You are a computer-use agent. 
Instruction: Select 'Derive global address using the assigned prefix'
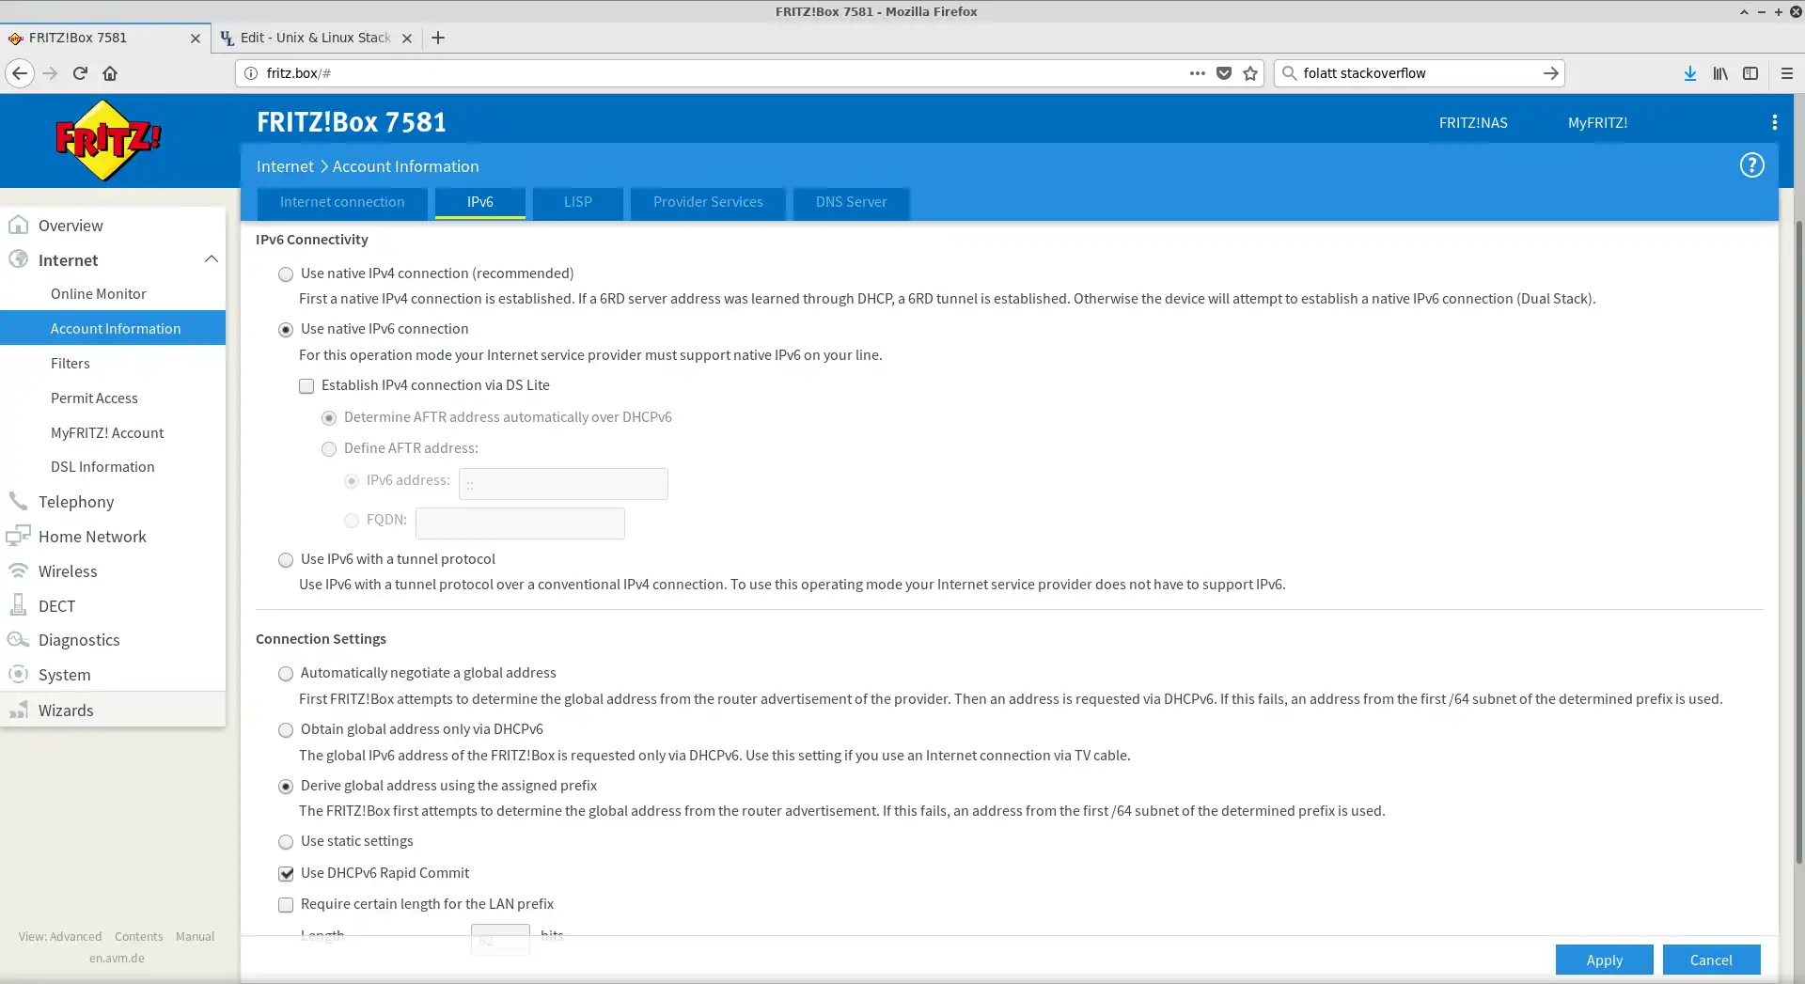[286, 787]
